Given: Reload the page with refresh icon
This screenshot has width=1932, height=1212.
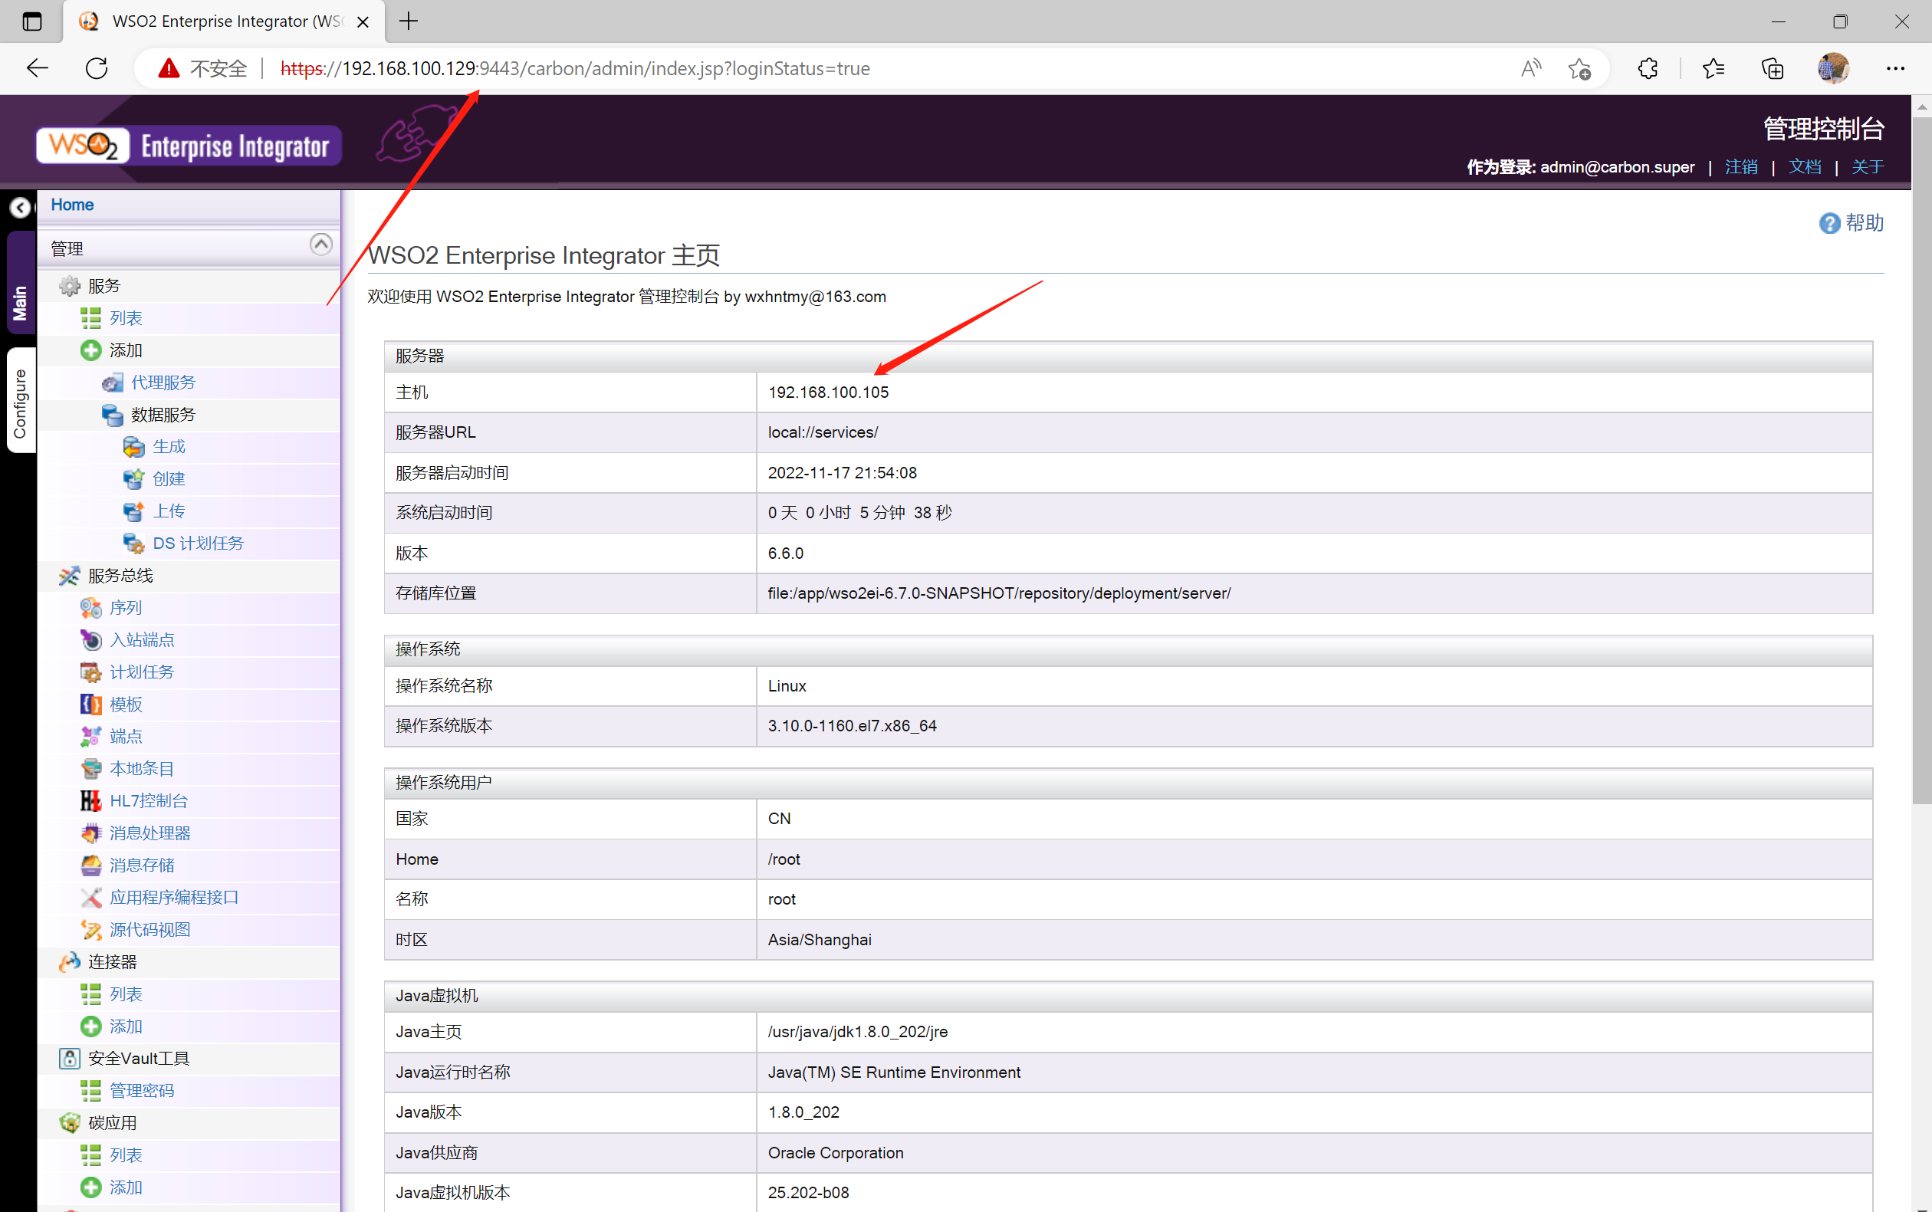Looking at the screenshot, I should pos(97,69).
